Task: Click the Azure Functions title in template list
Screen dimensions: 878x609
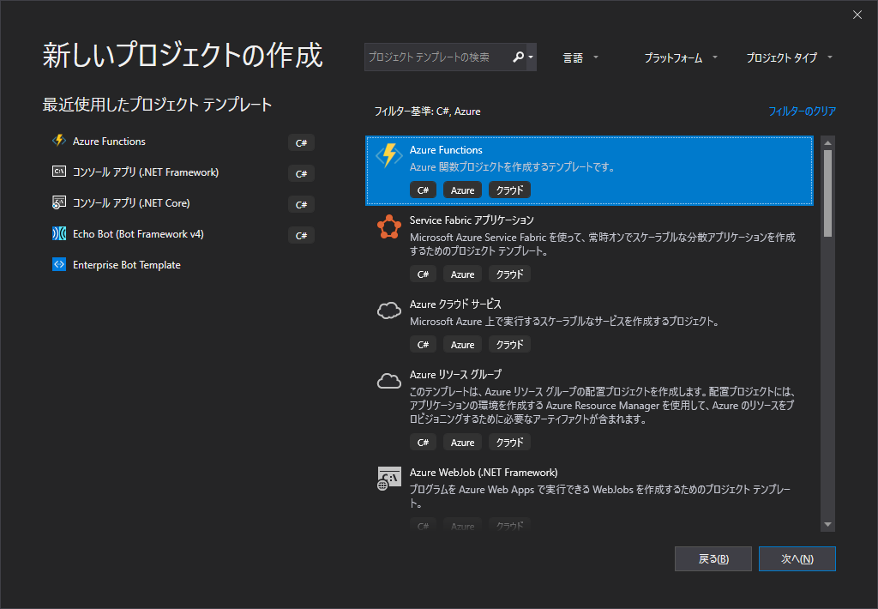Action: pos(446,149)
